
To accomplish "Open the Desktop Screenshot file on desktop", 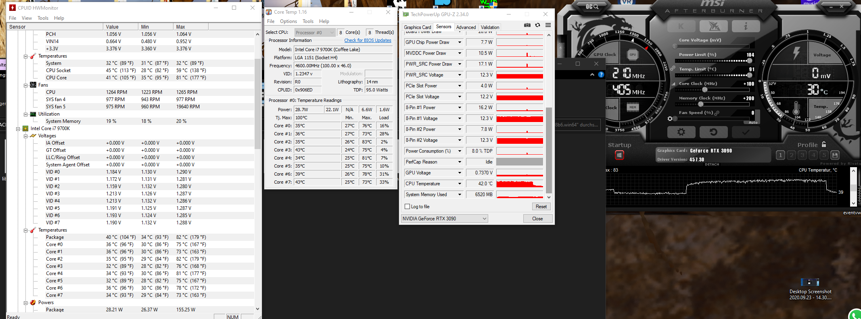I will click(810, 289).
